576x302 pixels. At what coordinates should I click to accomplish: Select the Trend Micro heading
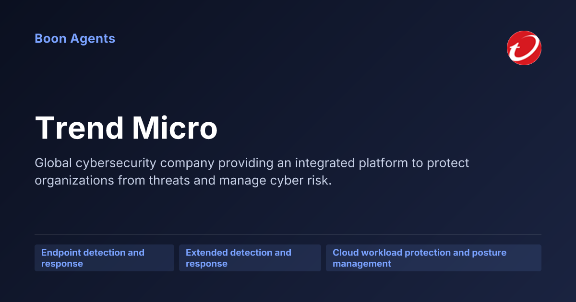click(x=126, y=128)
